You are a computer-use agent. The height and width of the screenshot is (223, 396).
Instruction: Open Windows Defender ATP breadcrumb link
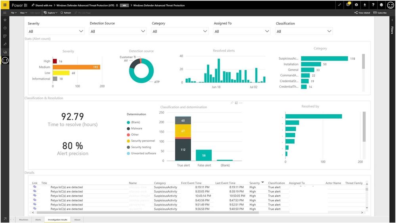(85, 5)
